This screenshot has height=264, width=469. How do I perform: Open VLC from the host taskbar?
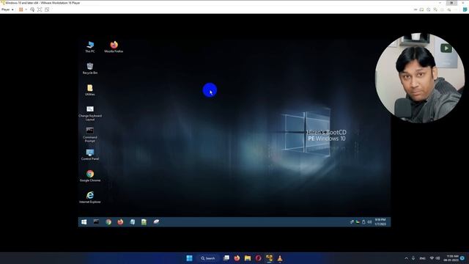280,258
